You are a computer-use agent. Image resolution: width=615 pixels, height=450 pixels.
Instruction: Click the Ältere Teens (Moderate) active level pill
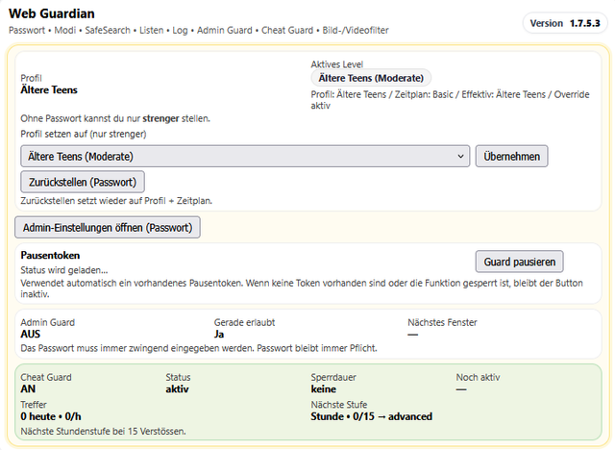click(x=371, y=78)
